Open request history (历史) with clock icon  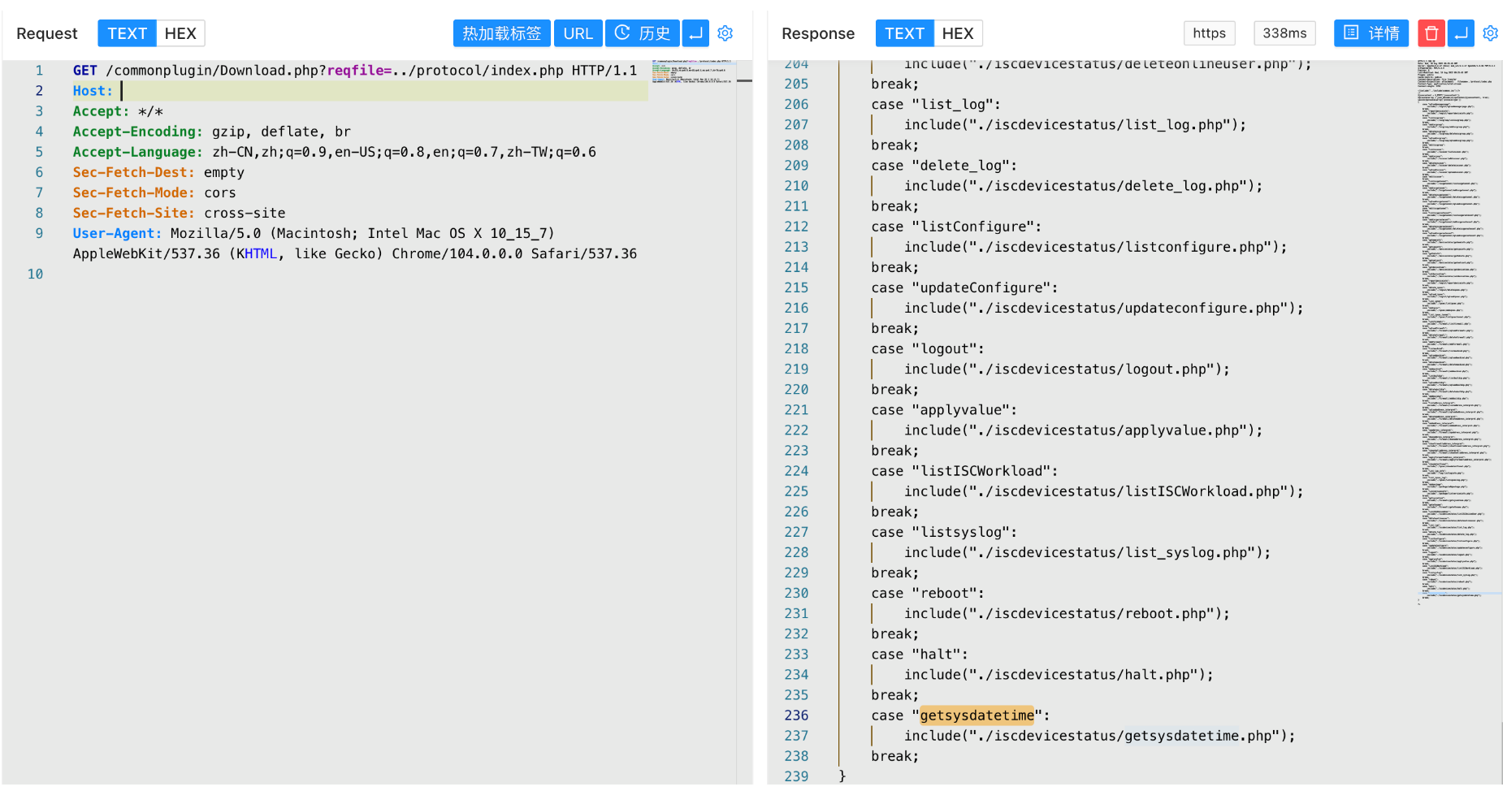coord(642,33)
